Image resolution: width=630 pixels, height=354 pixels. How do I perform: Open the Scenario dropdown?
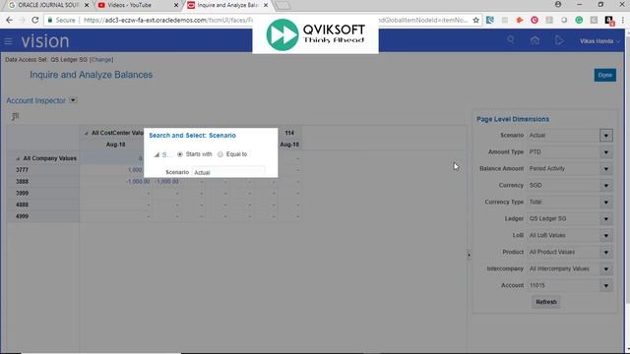click(606, 136)
